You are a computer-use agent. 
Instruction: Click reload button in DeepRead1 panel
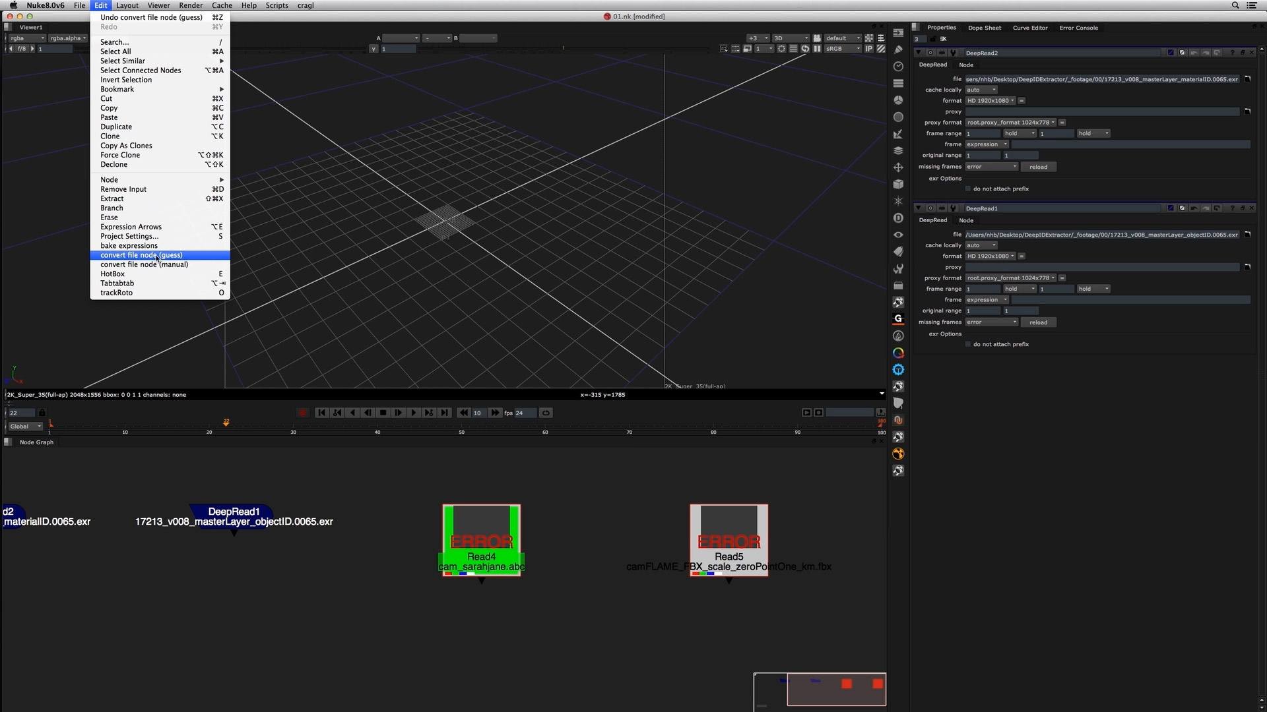pos(1039,322)
